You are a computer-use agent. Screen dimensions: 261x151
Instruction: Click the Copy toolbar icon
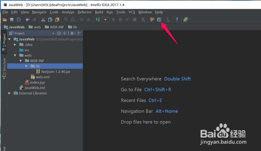[x=50, y=20]
